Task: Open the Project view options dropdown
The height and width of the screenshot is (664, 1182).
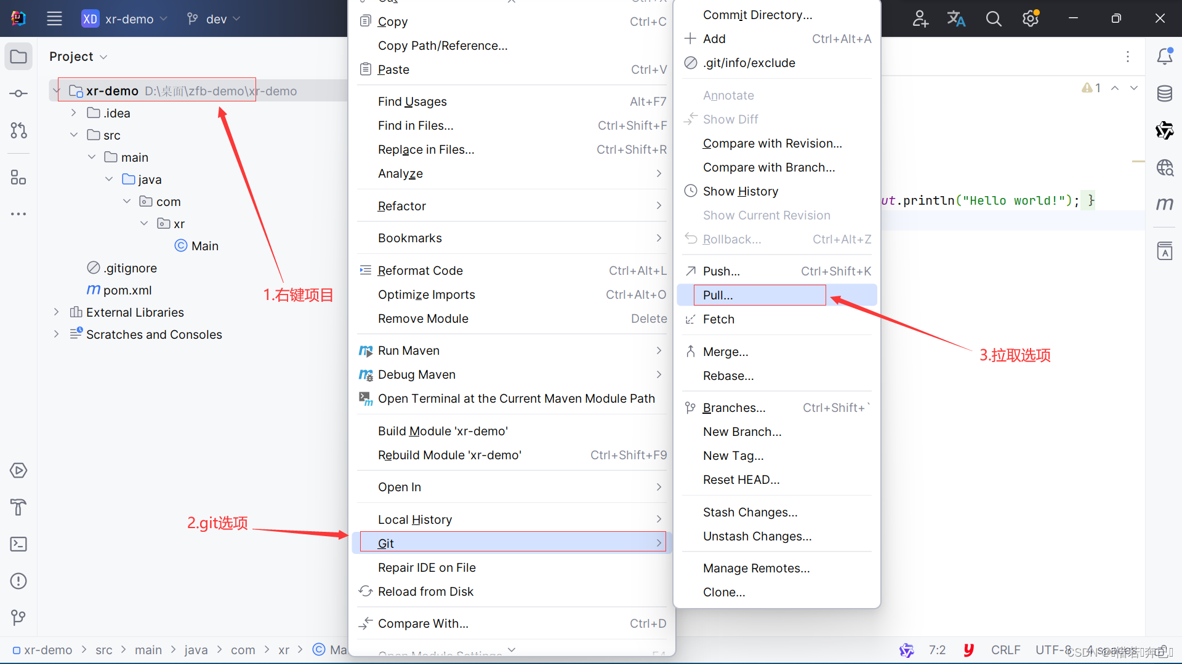Action: tap(78, 57)
